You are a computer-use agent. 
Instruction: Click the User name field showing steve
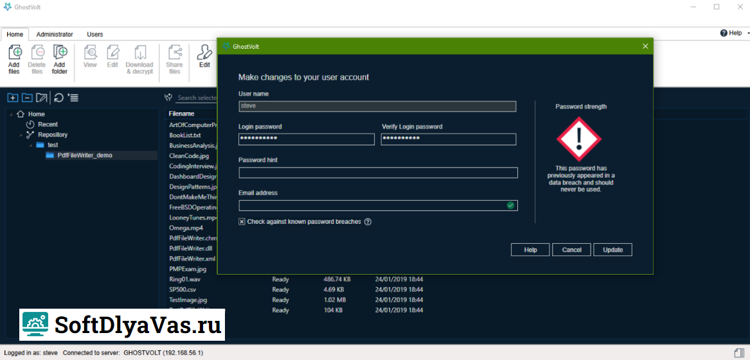tap(377, 106)
